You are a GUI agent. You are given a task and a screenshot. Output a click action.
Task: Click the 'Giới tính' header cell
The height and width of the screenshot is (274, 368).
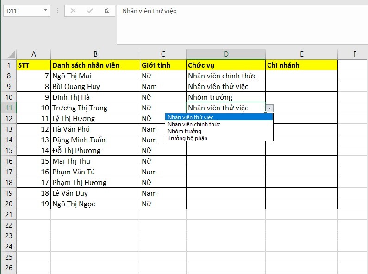tap(163, 65)
